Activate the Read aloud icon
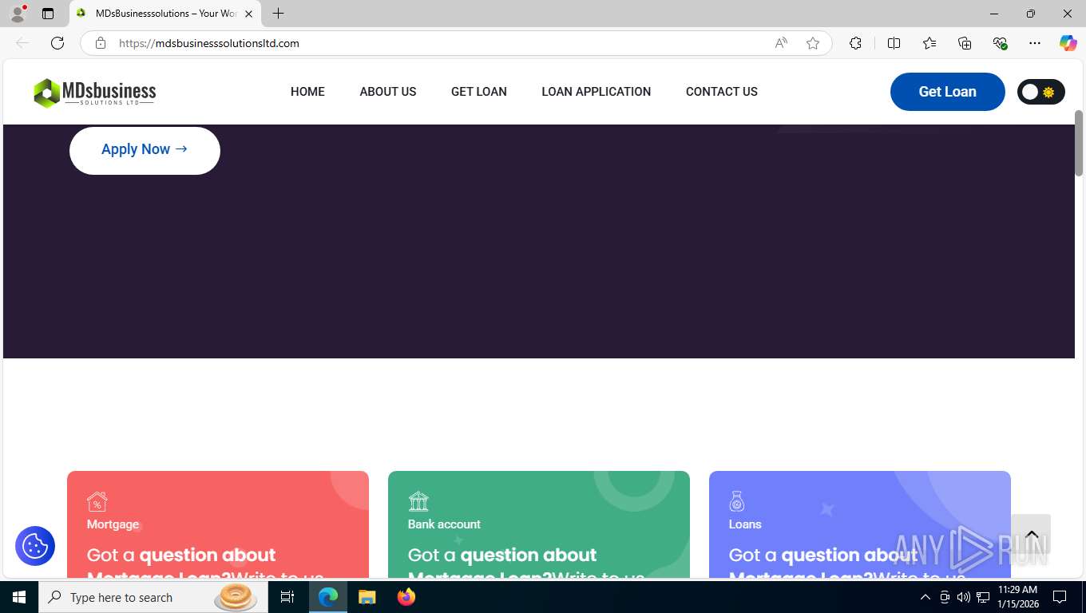This screenshot has width=1086, height=613. 781,43
